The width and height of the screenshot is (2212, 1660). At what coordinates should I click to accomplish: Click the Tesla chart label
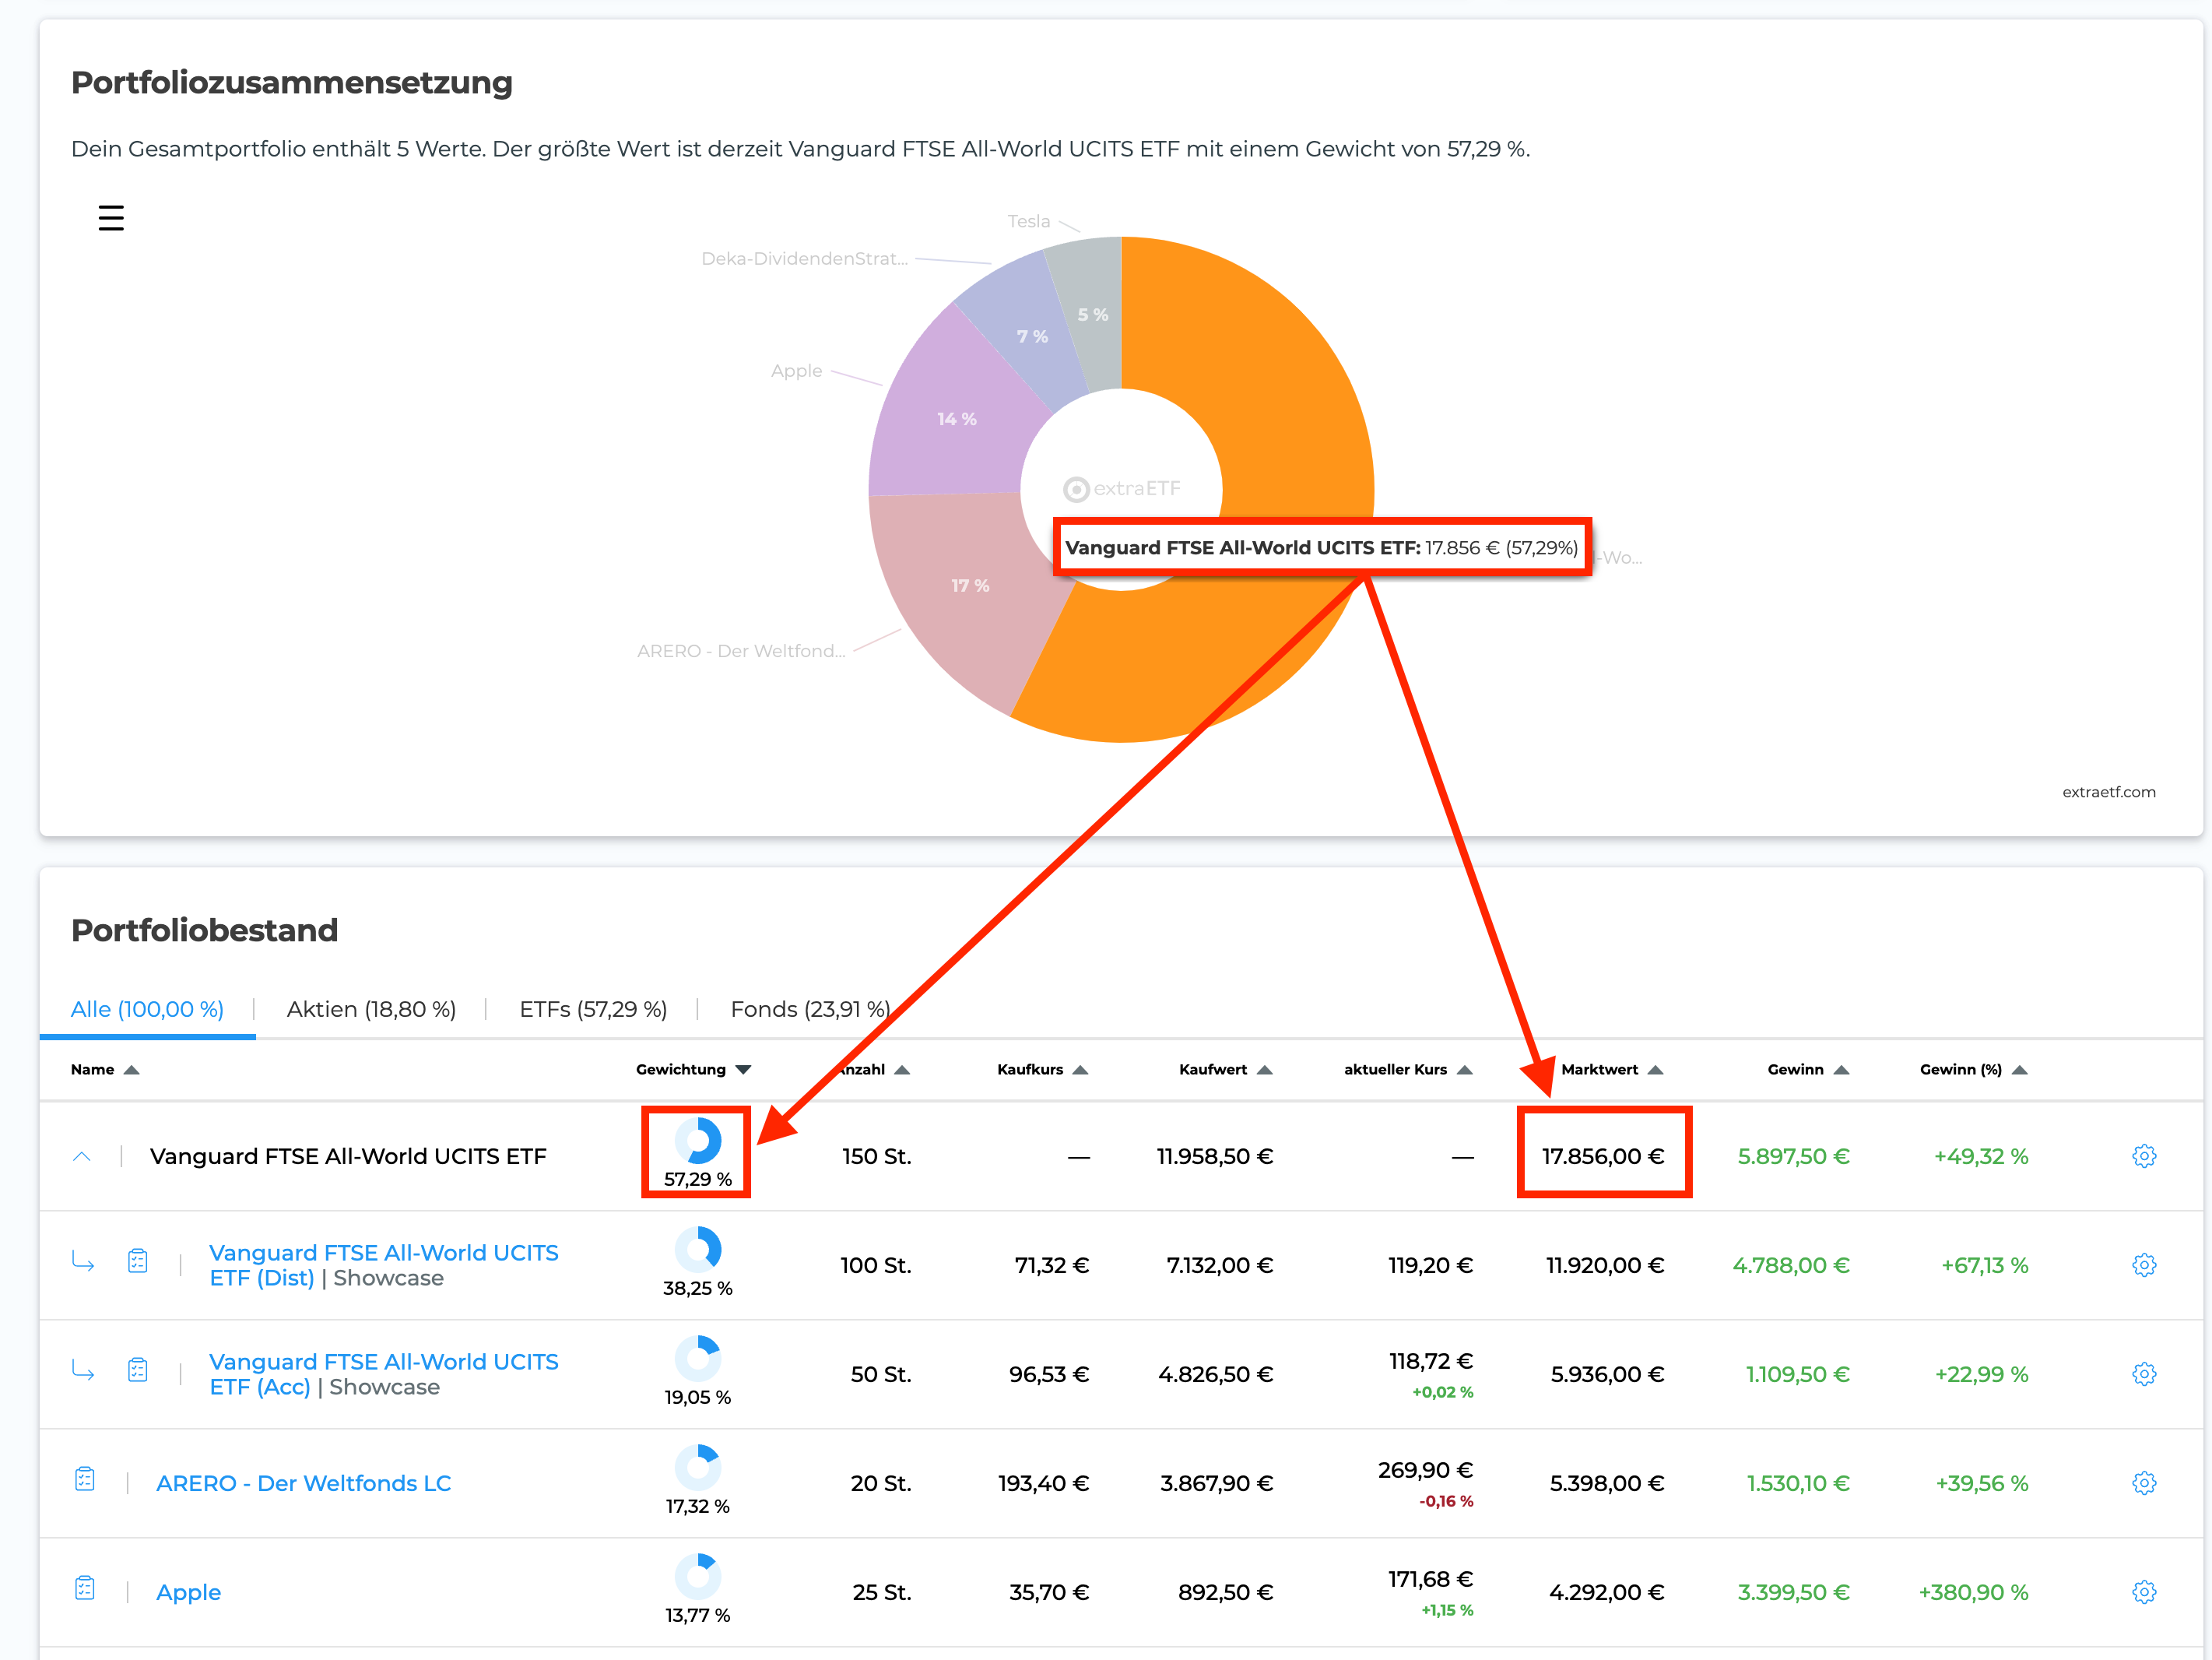[x=1029, y=221]
